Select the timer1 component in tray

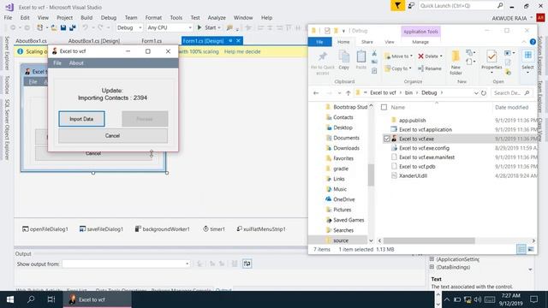[x=214, y=229]
